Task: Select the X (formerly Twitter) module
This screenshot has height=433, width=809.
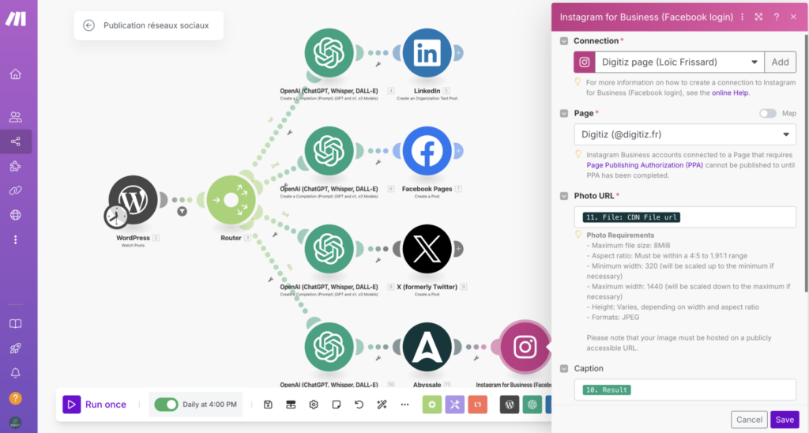Action: (x=427, y=249)
